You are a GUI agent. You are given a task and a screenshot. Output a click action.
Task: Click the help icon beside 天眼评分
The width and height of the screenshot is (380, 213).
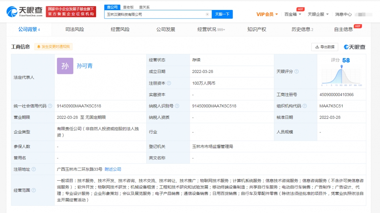coord(296,71)
